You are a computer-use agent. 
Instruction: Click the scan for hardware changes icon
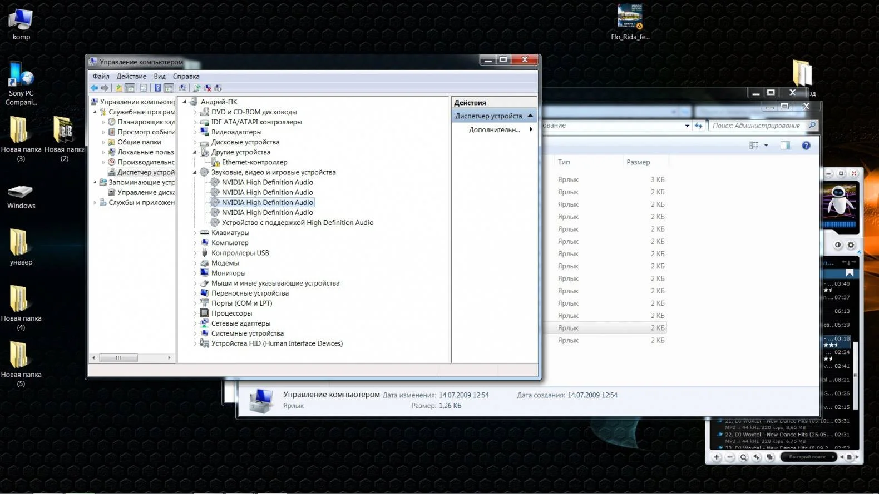coord(182,88)
